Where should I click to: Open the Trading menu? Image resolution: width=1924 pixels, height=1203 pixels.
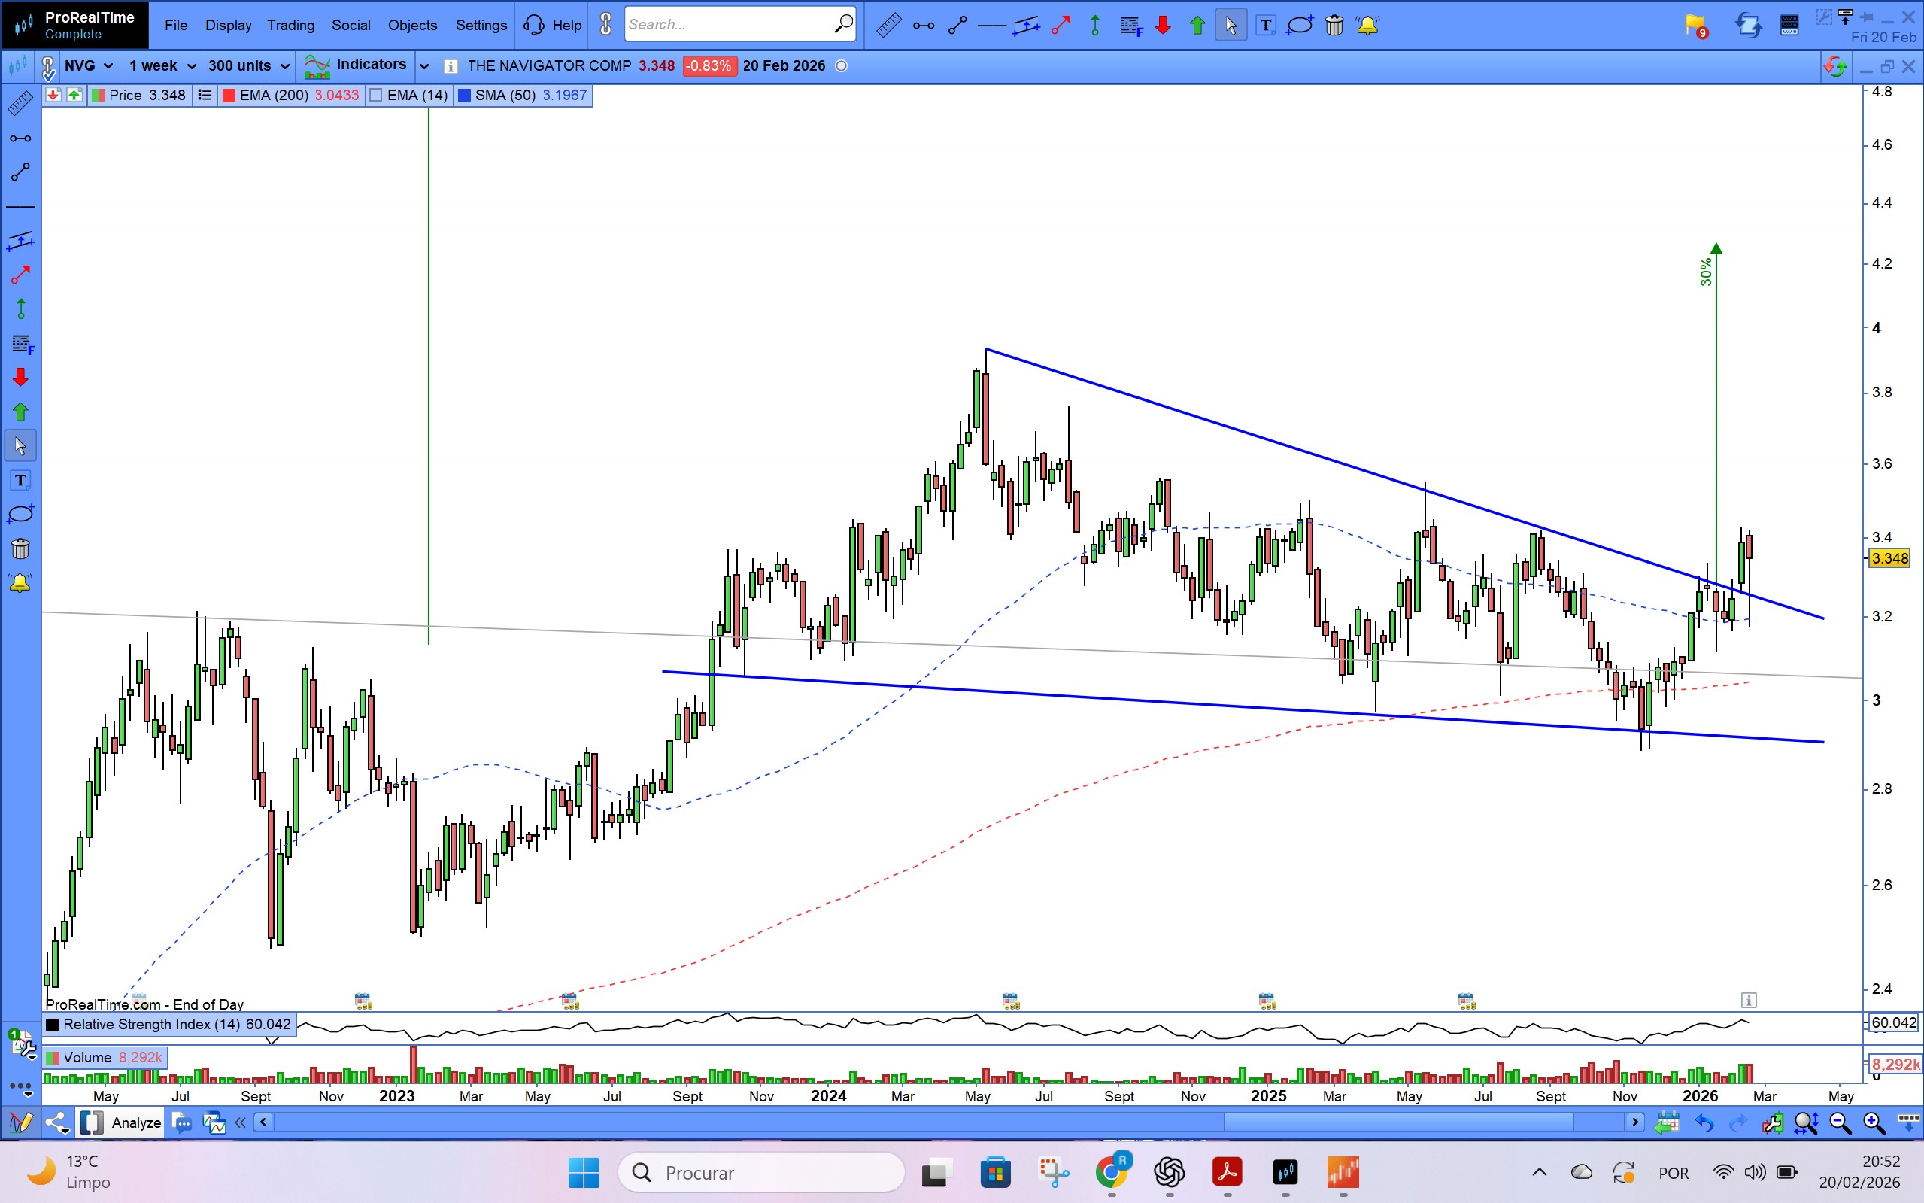pos(290,26)
